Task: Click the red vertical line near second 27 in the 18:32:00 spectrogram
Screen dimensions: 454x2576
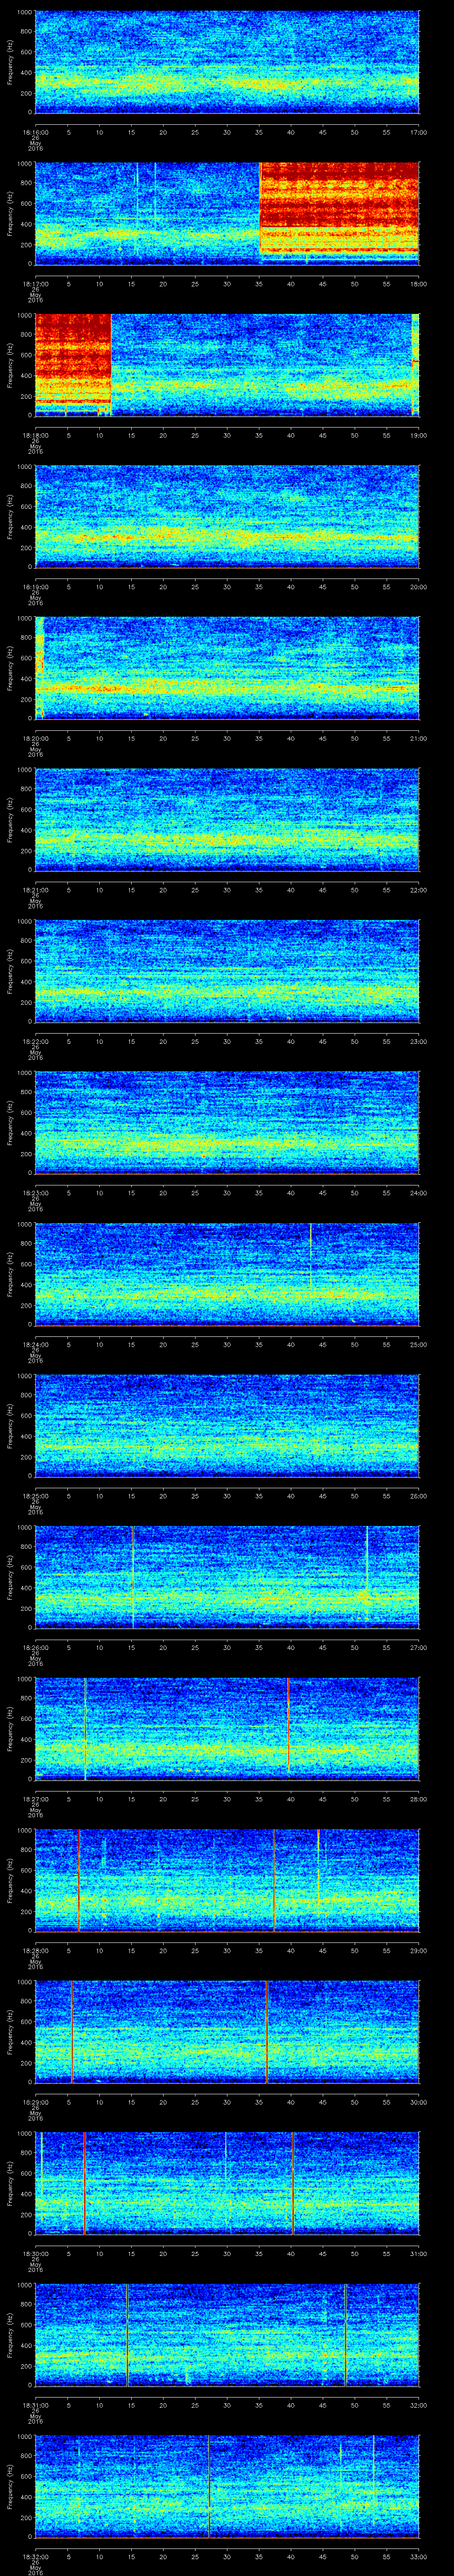Action: 210,2486
